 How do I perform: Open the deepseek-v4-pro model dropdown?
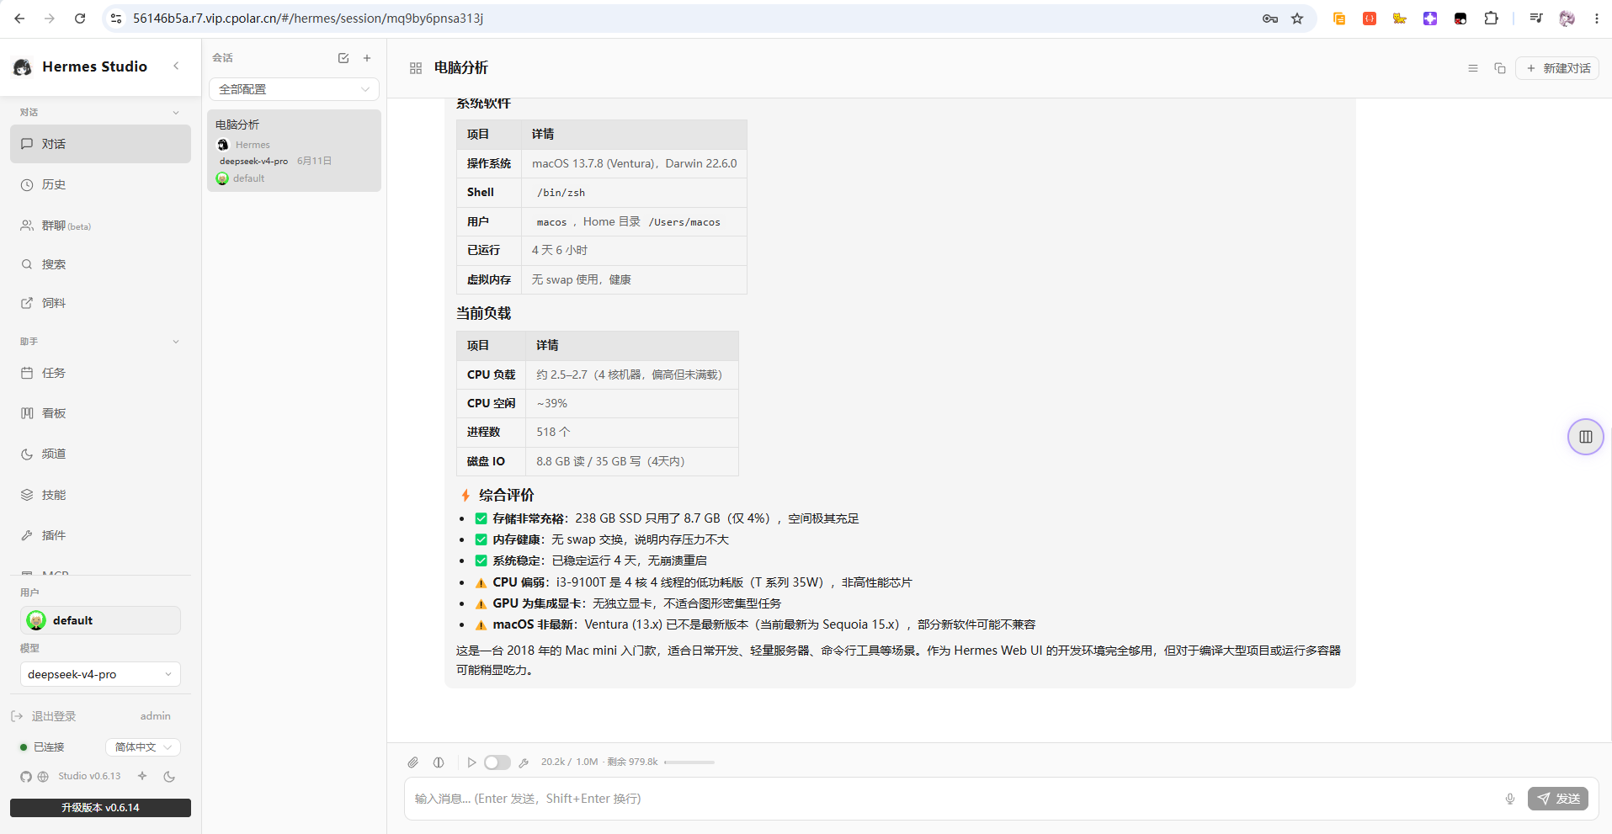(x=100, y=674)
